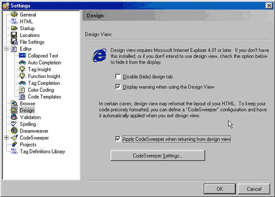
Task: Click the General gear icon
Action: click(x=14, y=14)
